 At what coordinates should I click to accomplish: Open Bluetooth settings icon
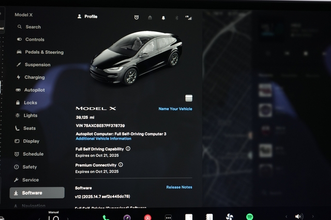pos(177,18)
